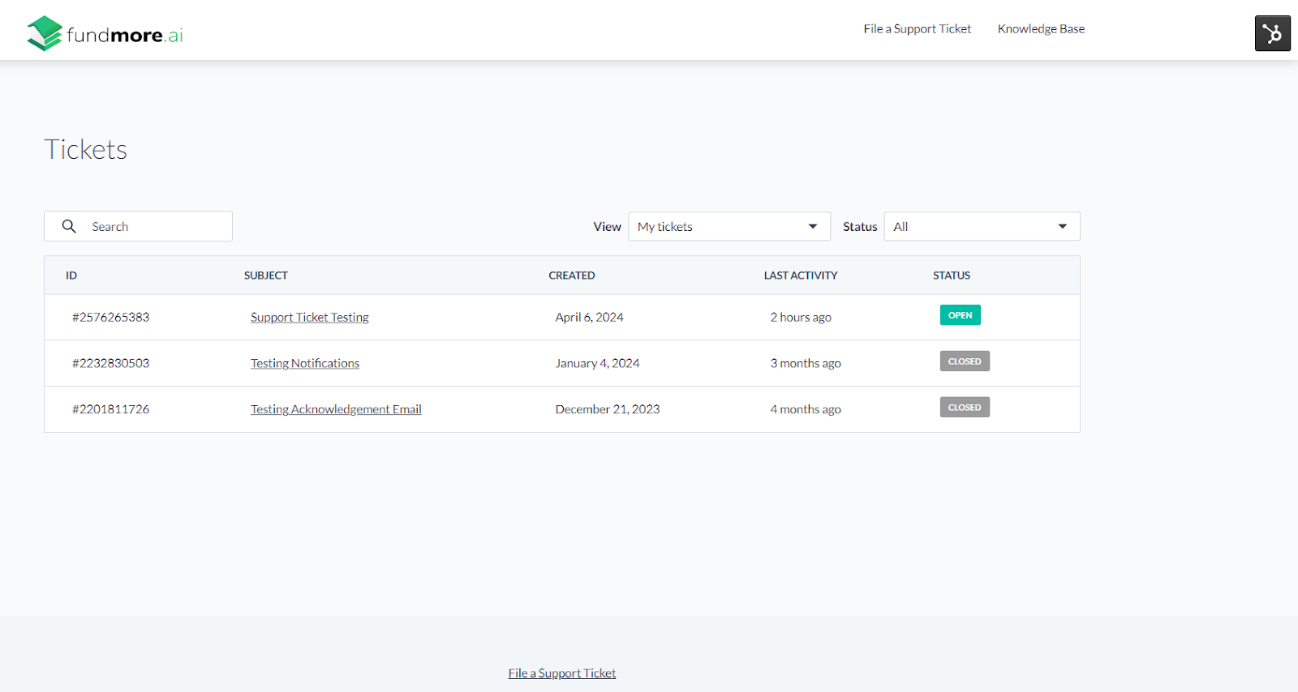Image resolution: width=1298 pixels, height=692 pixels.
Task: Click the OPEN status badge
Action: (960, 315)
